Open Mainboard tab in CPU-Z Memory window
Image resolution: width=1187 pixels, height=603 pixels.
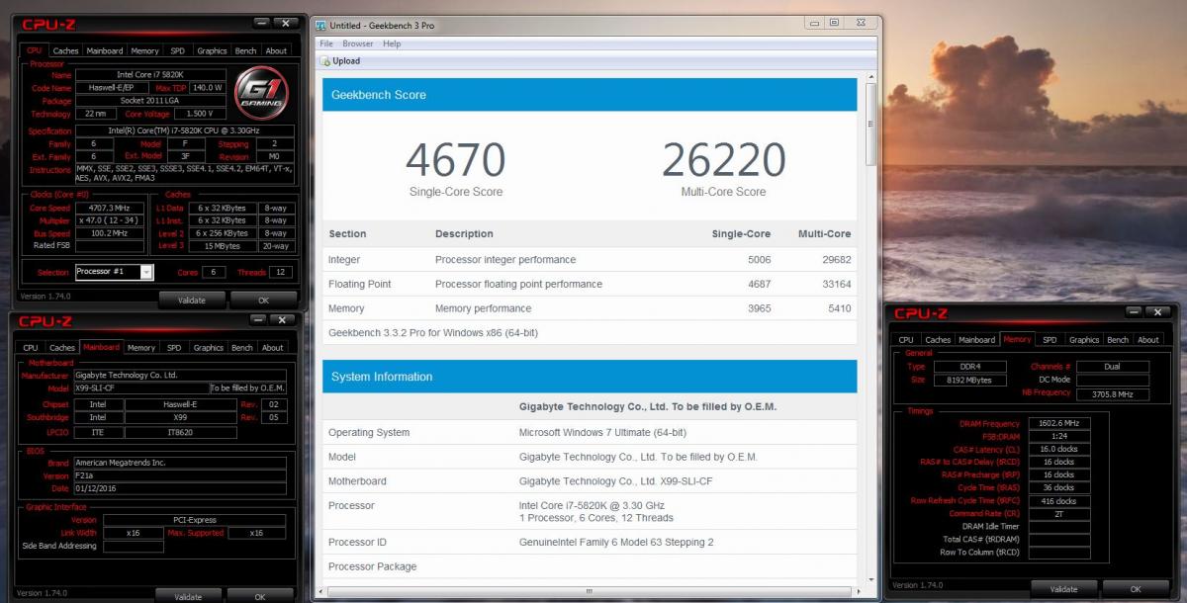(977, 339)
